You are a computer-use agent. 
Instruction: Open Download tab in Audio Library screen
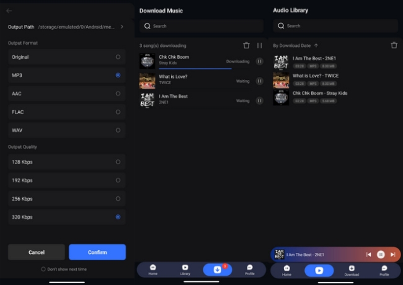point(352,270)
